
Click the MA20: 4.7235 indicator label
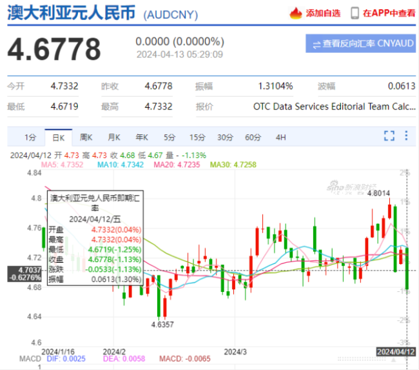177,165
